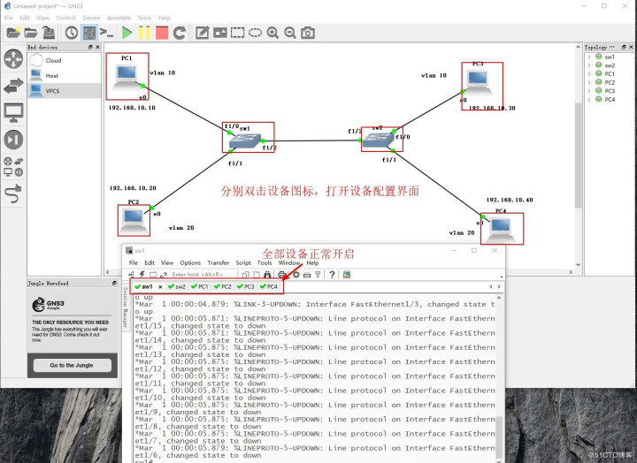This screenshot has height=463, width=637.
Task: Click the Zoom out magnifier icon
Action: [x=290, y=33]
